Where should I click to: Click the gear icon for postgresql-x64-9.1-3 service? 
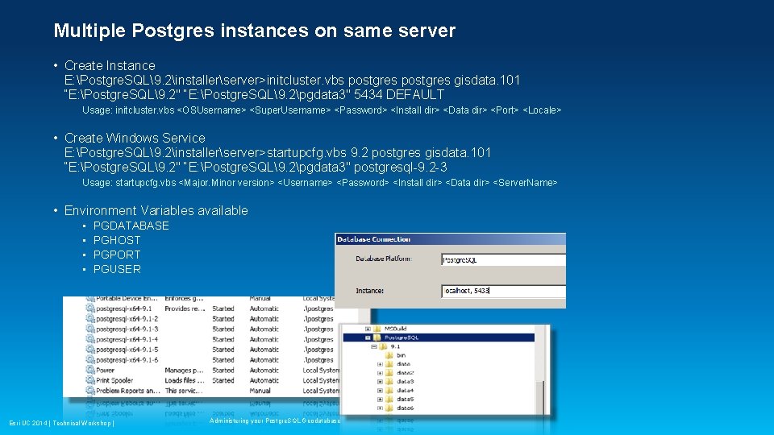pos(89,329)
